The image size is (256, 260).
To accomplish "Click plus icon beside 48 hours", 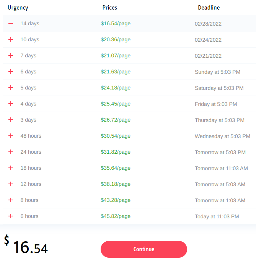I will click(x=11, y=136).
